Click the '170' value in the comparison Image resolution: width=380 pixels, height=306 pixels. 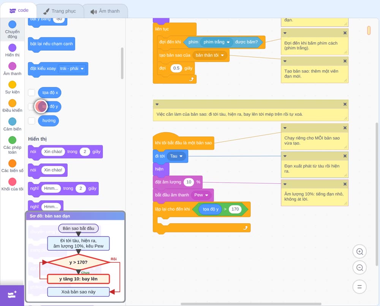(235, 209)
